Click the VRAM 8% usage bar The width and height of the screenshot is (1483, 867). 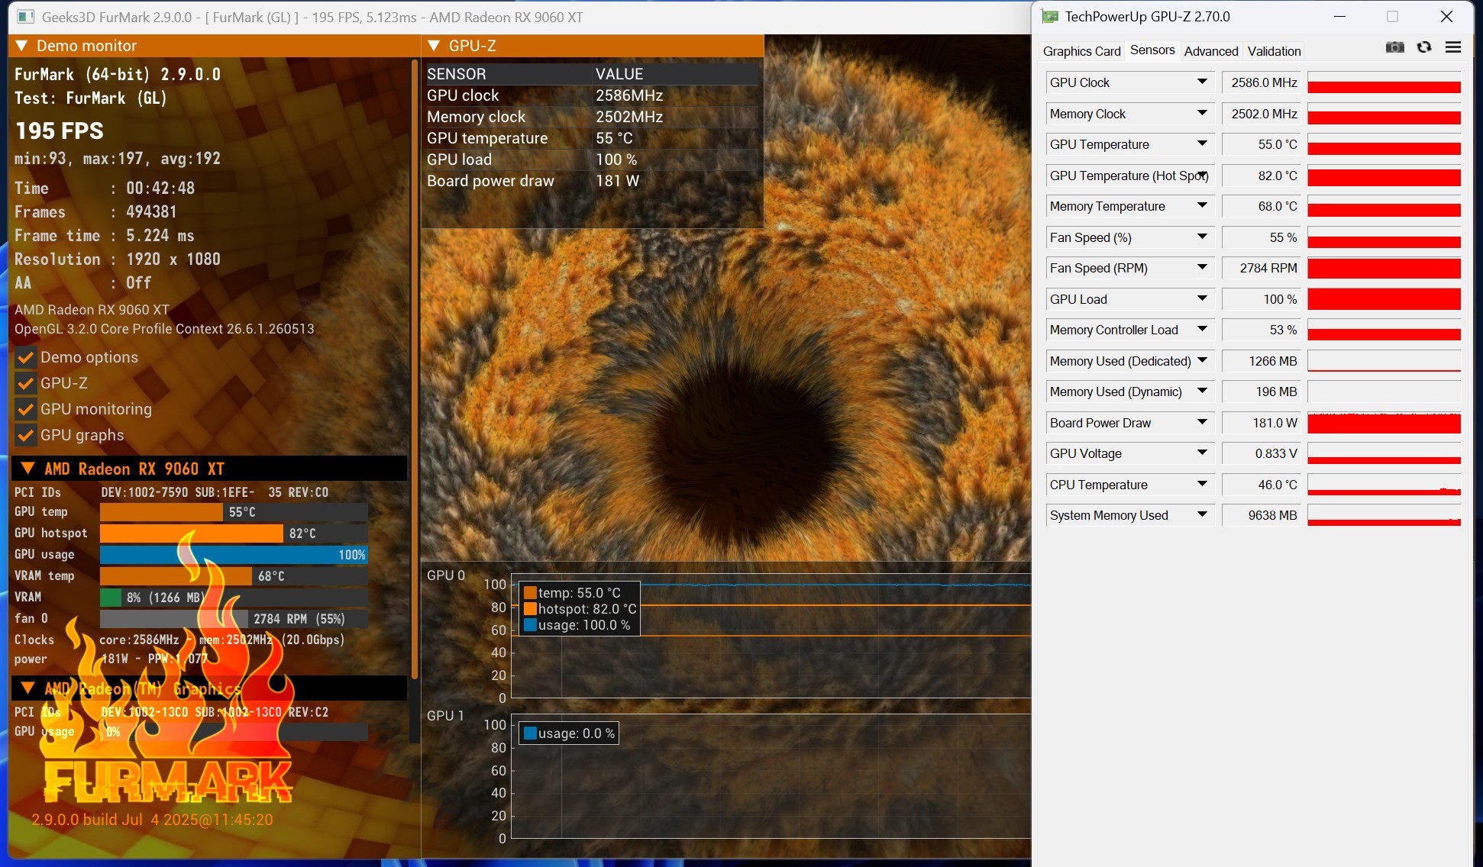234,598
